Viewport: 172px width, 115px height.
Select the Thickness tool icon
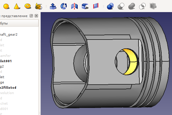153,6
